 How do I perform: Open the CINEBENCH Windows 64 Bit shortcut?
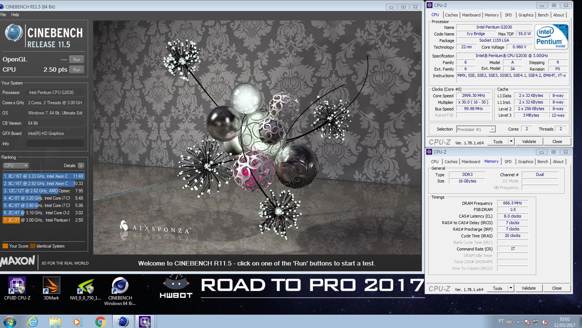tap(120, 291)
